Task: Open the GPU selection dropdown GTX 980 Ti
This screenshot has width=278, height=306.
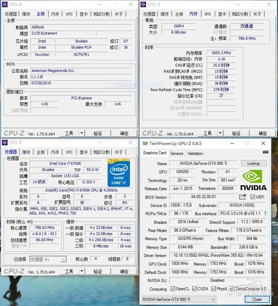Action: pos(179,300)
